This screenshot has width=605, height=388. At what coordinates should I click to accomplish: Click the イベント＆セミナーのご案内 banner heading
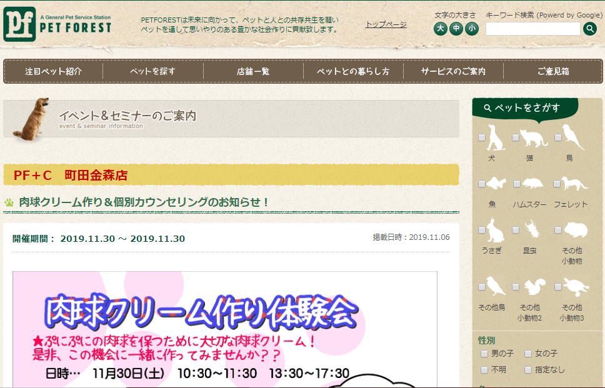127,116
